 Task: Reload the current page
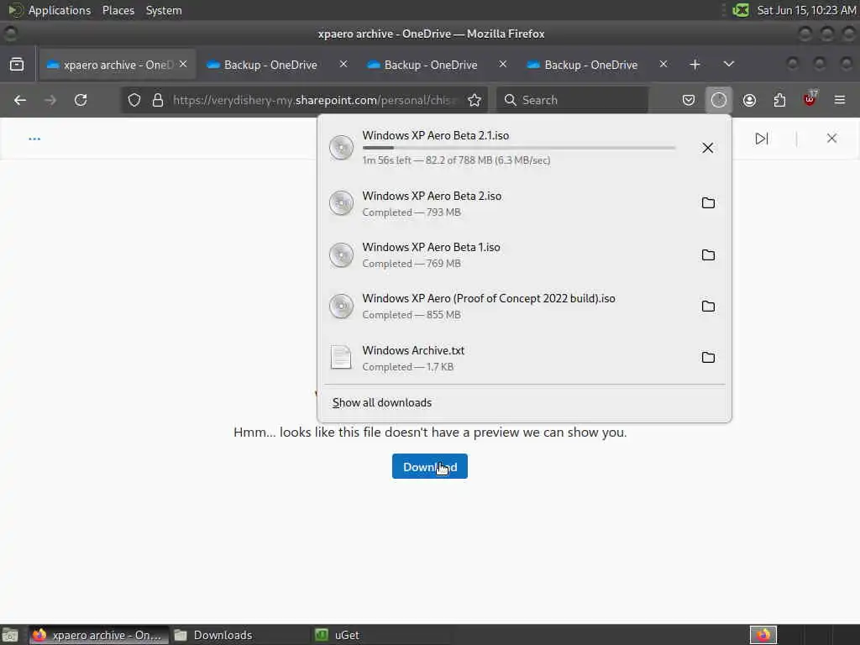tap(81, 100)
